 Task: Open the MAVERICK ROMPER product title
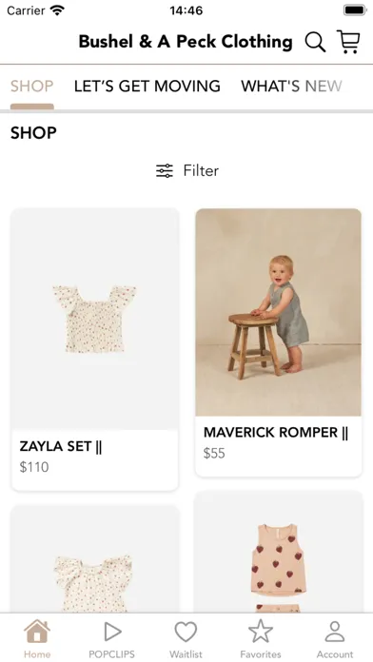(x=276, y=433)
